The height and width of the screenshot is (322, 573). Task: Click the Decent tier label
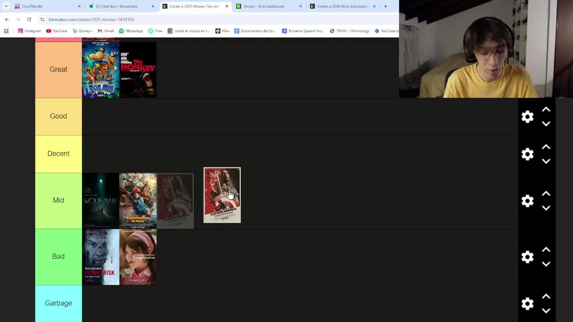coord(58,153)
